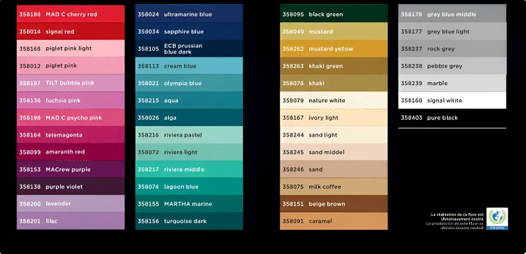526x254 pixels.
Task: Pick the pure black swatch
Action: point(452,118)
